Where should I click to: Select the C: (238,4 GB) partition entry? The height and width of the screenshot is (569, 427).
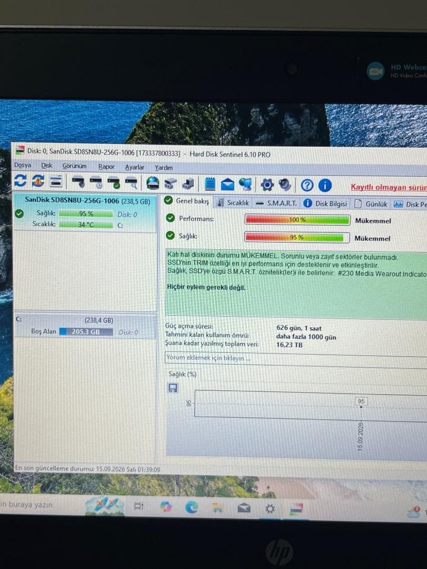click(x=85, y=326)
